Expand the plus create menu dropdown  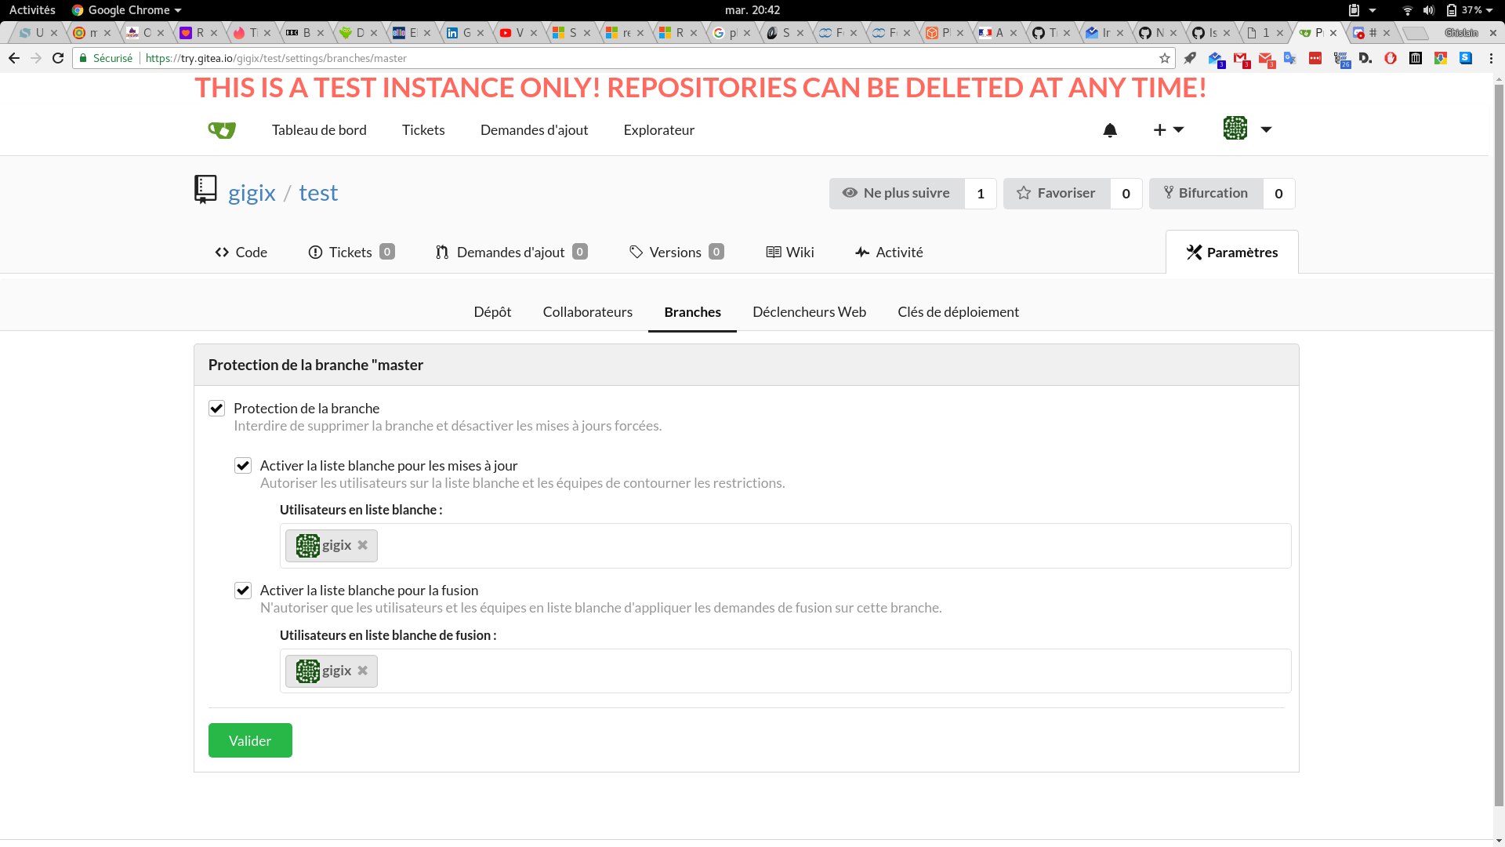[x=1168, y=130]
